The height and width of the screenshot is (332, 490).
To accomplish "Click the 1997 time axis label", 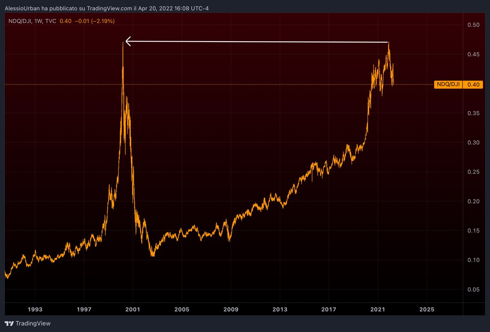I will tap(84, 310).
